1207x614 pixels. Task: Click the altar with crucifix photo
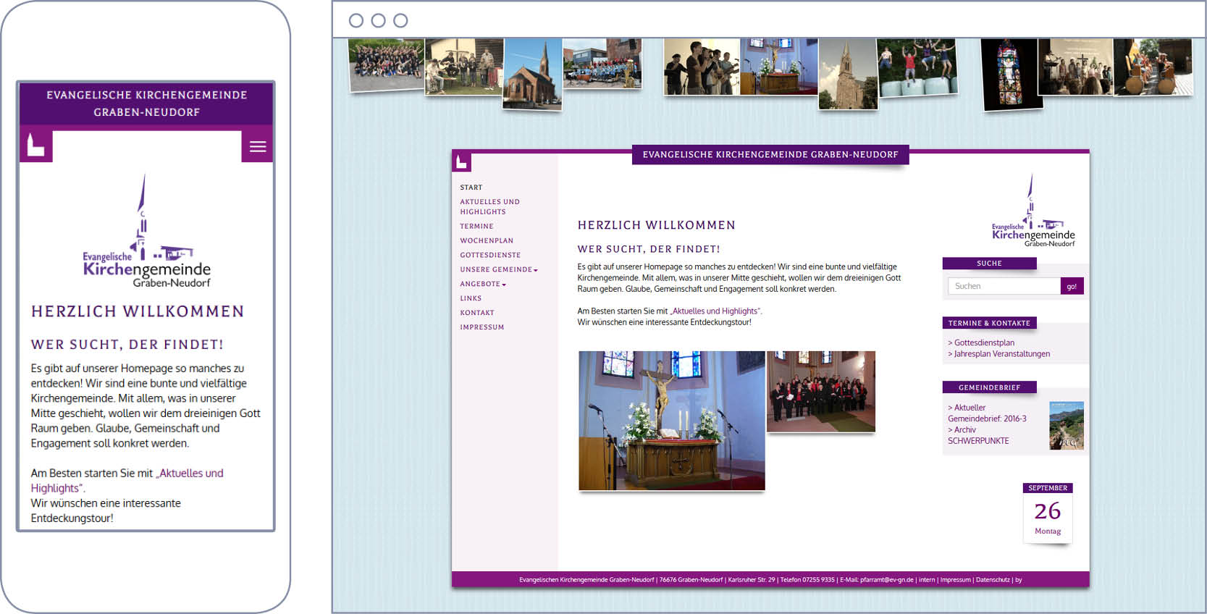coord(672,421)
